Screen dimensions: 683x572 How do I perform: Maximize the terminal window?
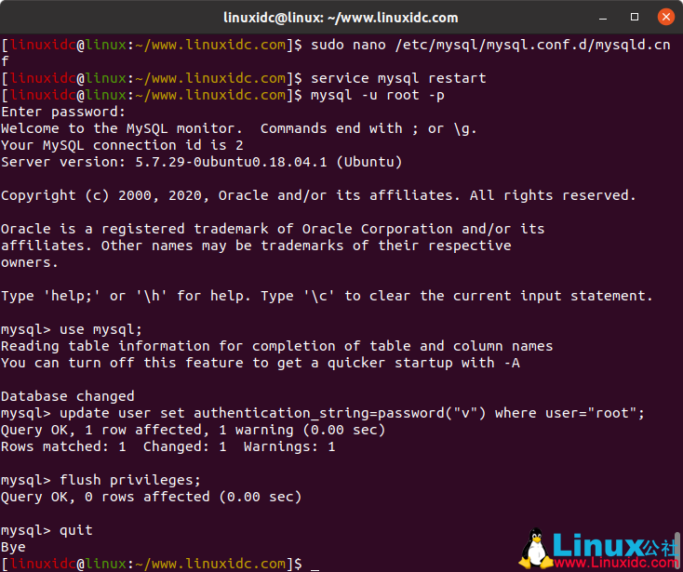(x=635, y=17)
